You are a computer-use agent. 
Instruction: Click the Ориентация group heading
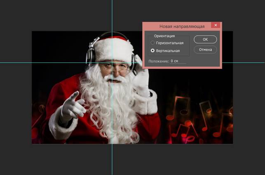pyautogui.click(x=164, y=36)
